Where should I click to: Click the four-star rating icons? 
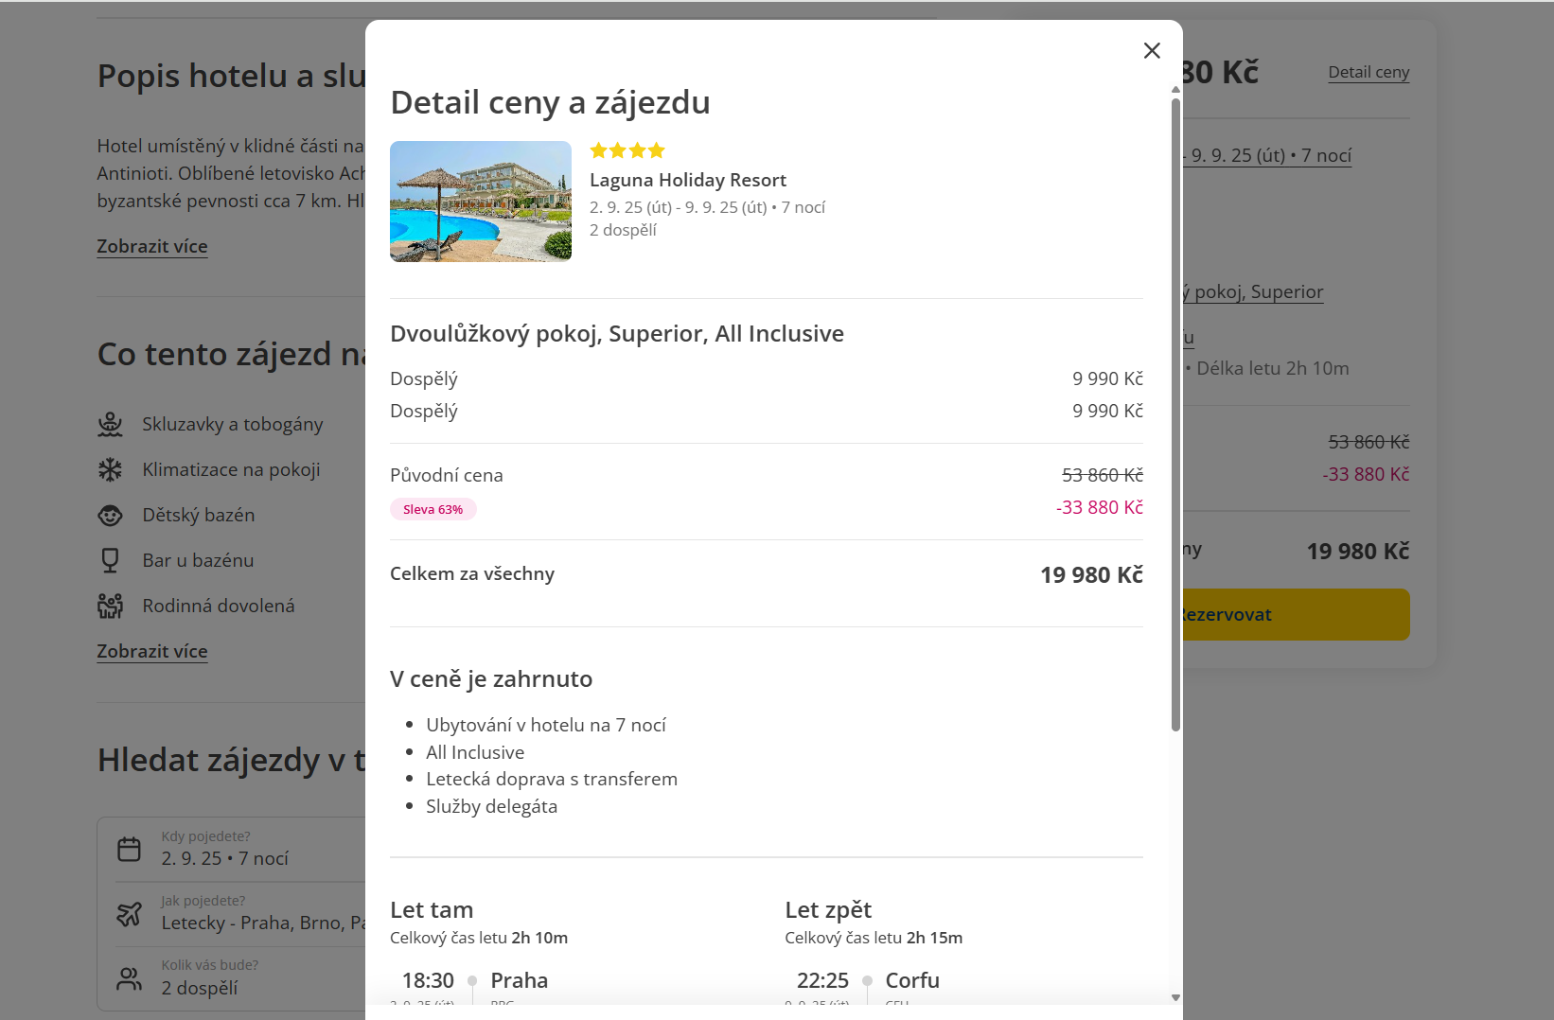[x=627, y=150]
